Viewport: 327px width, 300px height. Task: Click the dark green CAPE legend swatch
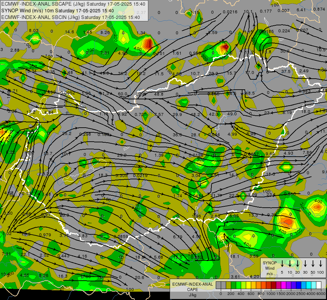[x=233, y=285]
